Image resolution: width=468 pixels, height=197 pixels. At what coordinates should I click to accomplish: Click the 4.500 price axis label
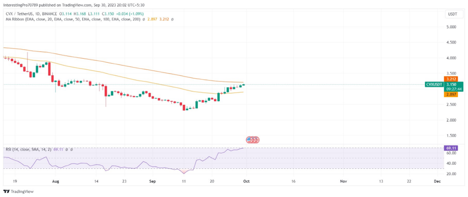pos(450,42)
